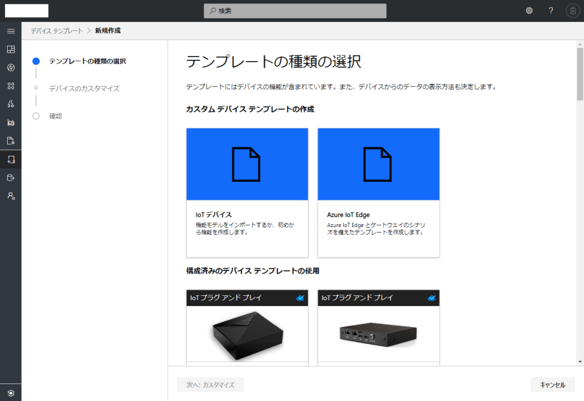Click the scrollbar down arrow
Viewport: 584px width, 401px height.
(580, 362)
